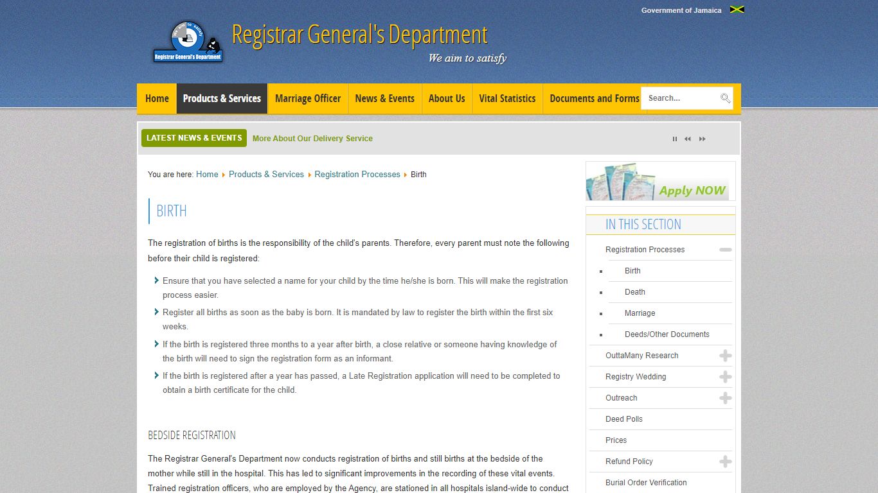Click the Government of Jamaica link
Image resolution: width=878 pixels, height=493 pixels.
[x=681, y=10]
